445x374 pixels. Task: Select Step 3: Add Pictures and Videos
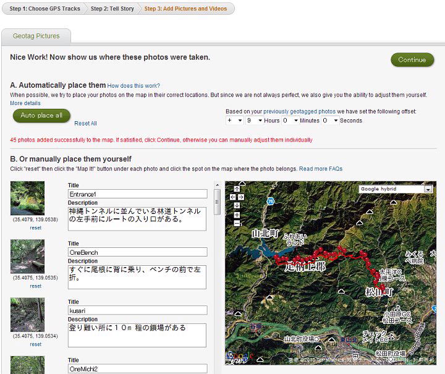185,9
